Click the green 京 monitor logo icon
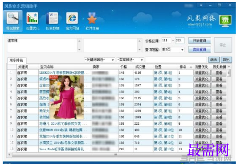 (225, 21)
